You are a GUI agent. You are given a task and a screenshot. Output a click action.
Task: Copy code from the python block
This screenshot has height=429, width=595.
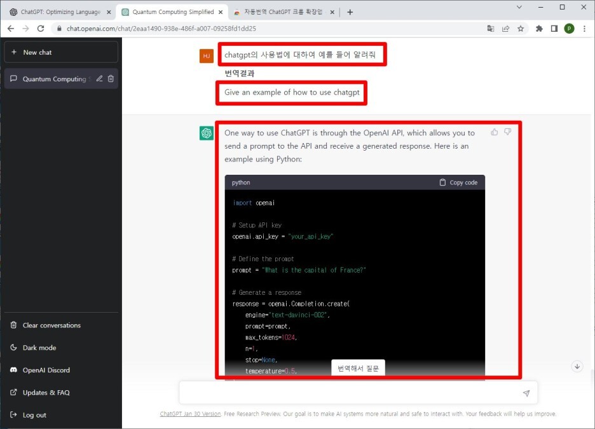458,182
